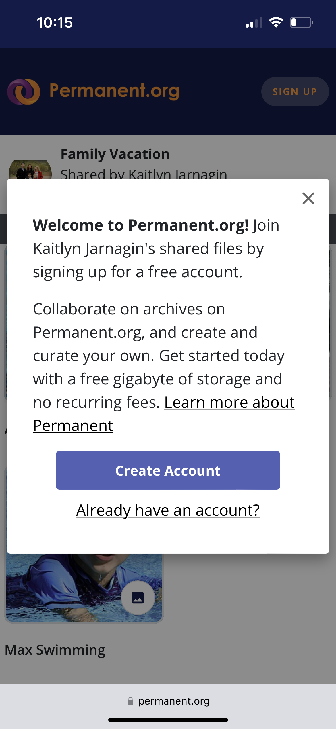Tap the image type icon on photo

(138, 598)
